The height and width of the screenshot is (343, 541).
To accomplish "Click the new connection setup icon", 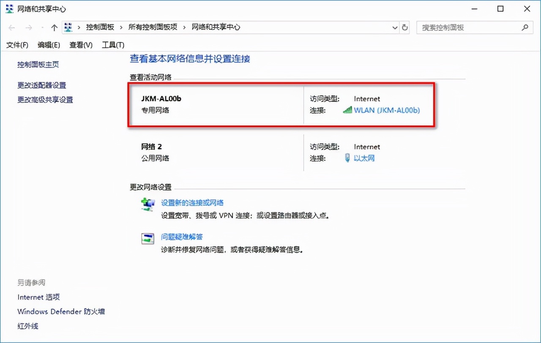I will [x=148, y=204].
